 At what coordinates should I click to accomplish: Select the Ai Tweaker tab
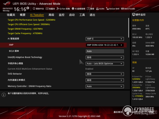point(37,15)
